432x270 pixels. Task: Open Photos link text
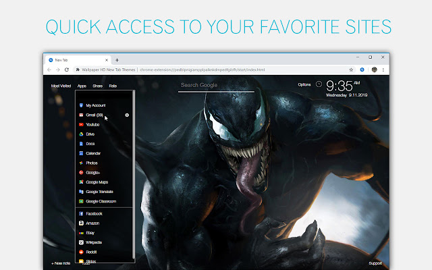(x=92, y=163)
